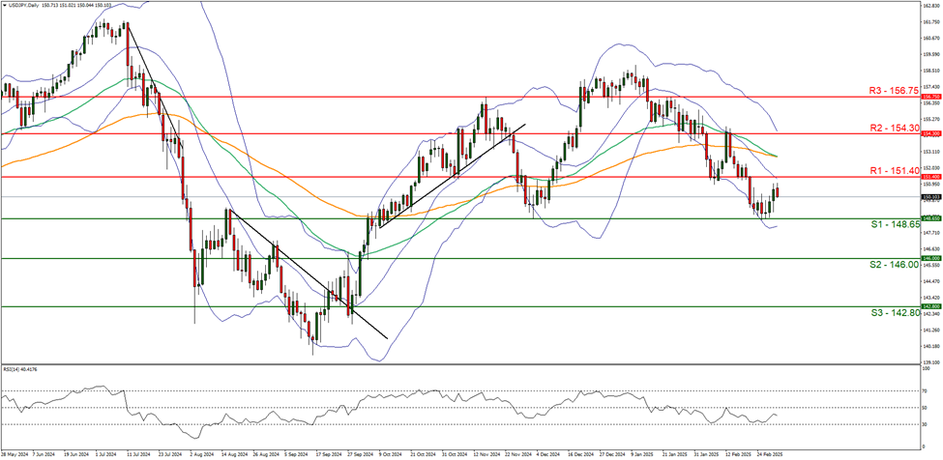Click the 28 May 2024 date on time axis
This screenshot has height=460, width=943.
pyautogui.click(x=15, y=452)
